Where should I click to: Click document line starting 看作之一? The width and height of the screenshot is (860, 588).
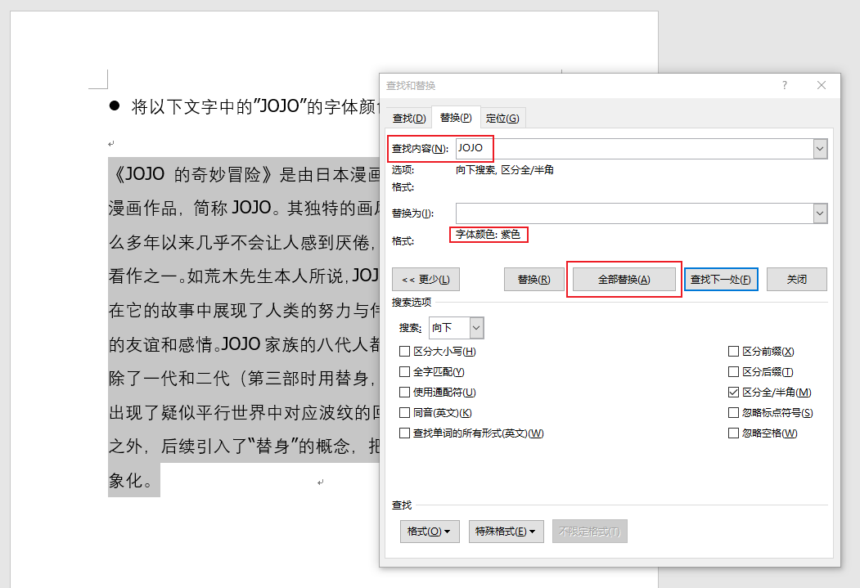(x=244, y=276)
